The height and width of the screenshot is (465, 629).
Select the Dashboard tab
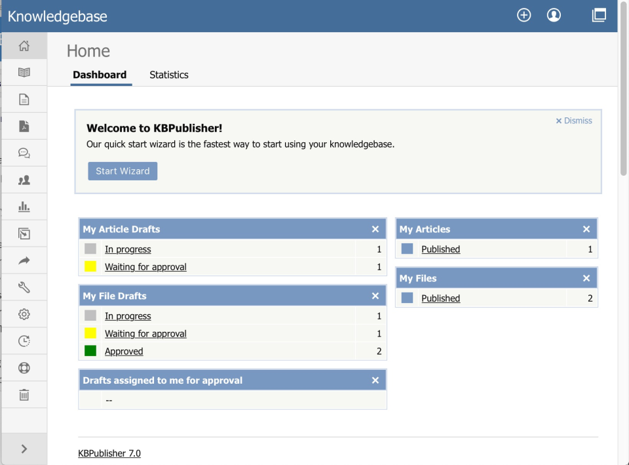click(100, 75)
